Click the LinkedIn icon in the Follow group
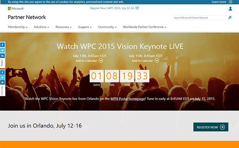Screen dimensions: 239x148 (3, 83)
